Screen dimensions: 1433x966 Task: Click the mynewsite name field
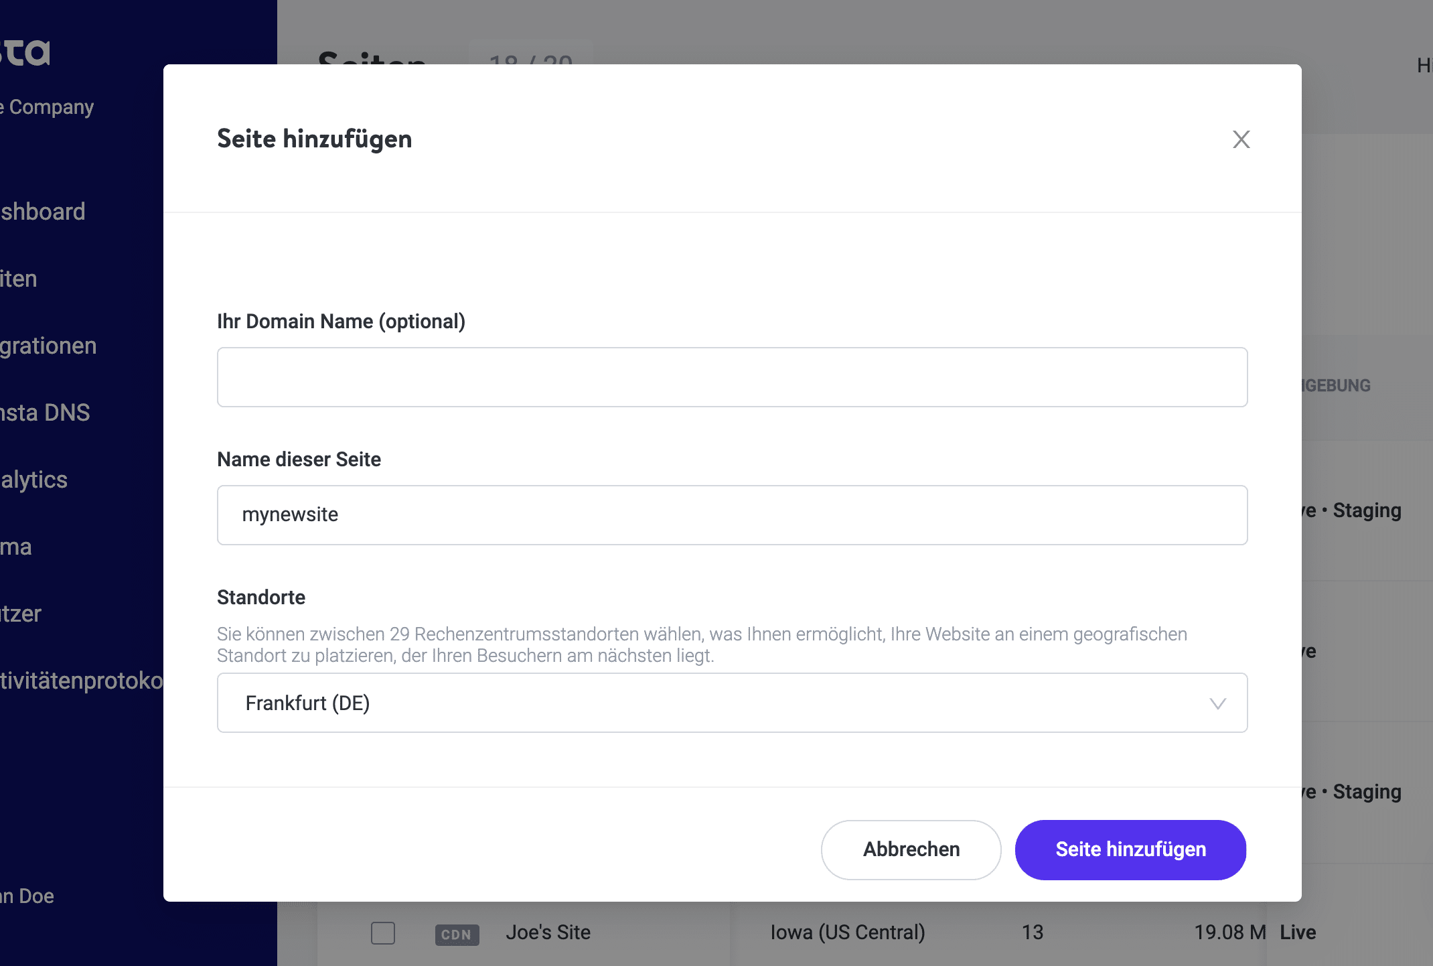(x=731, y=514)
